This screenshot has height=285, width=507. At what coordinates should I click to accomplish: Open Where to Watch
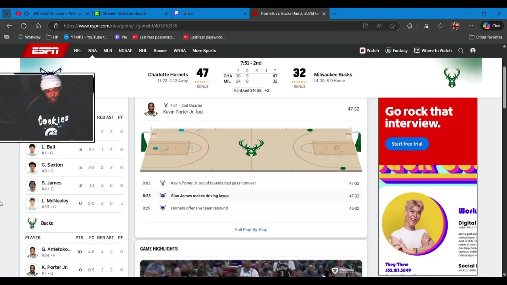coord(433,51)
